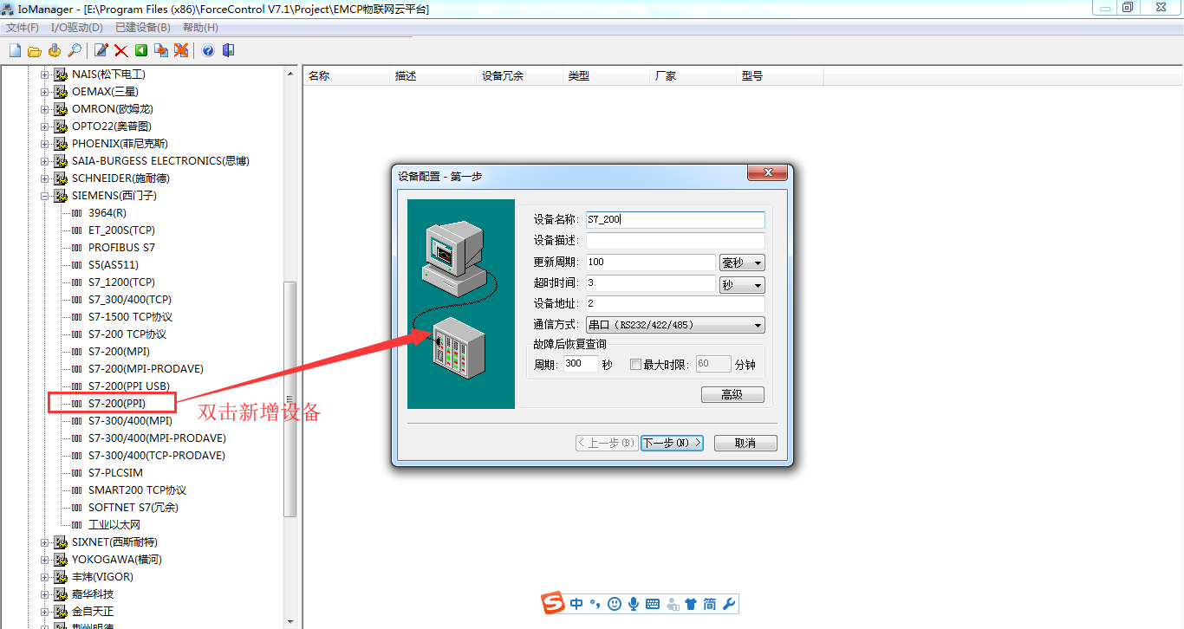Image resolution: width=1184 pixels, height=629 pixels.
Task: Click the 设备冗余 column header
Action: coord(520,76)
